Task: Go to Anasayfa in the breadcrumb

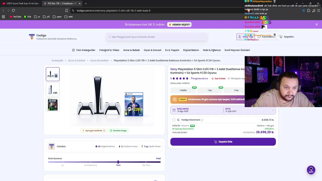Action: pos(57,61)
